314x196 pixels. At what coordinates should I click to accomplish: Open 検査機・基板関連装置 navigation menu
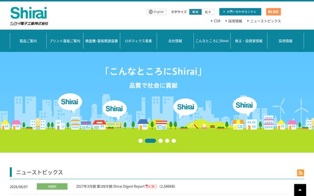pyautogui.click(x=102, y=41)
